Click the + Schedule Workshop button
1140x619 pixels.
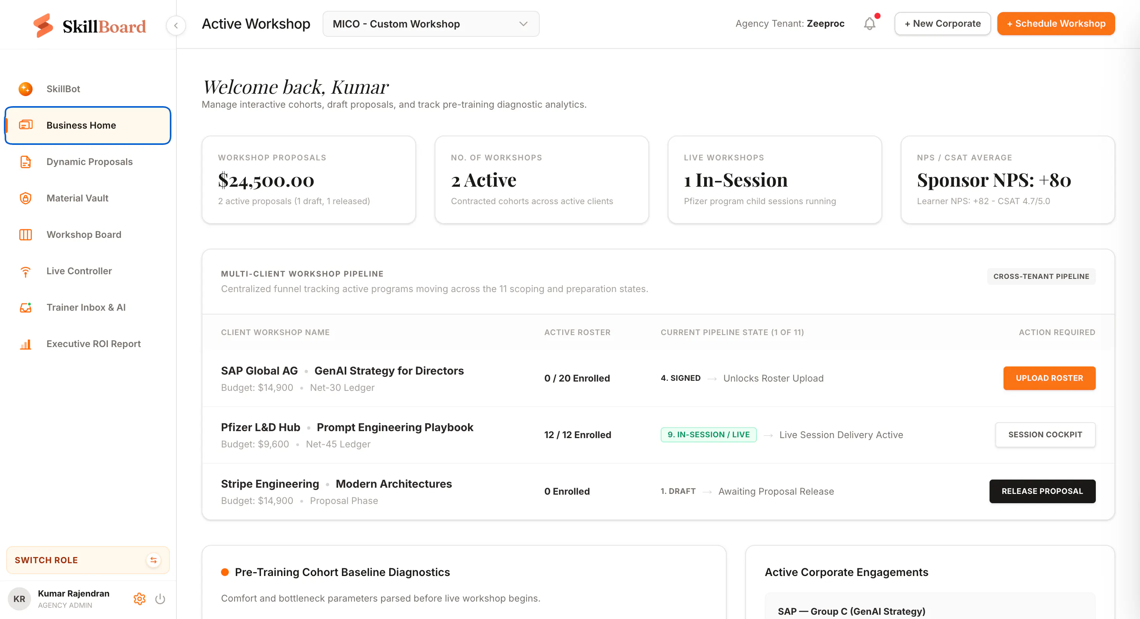click(x=1056, y=23)
